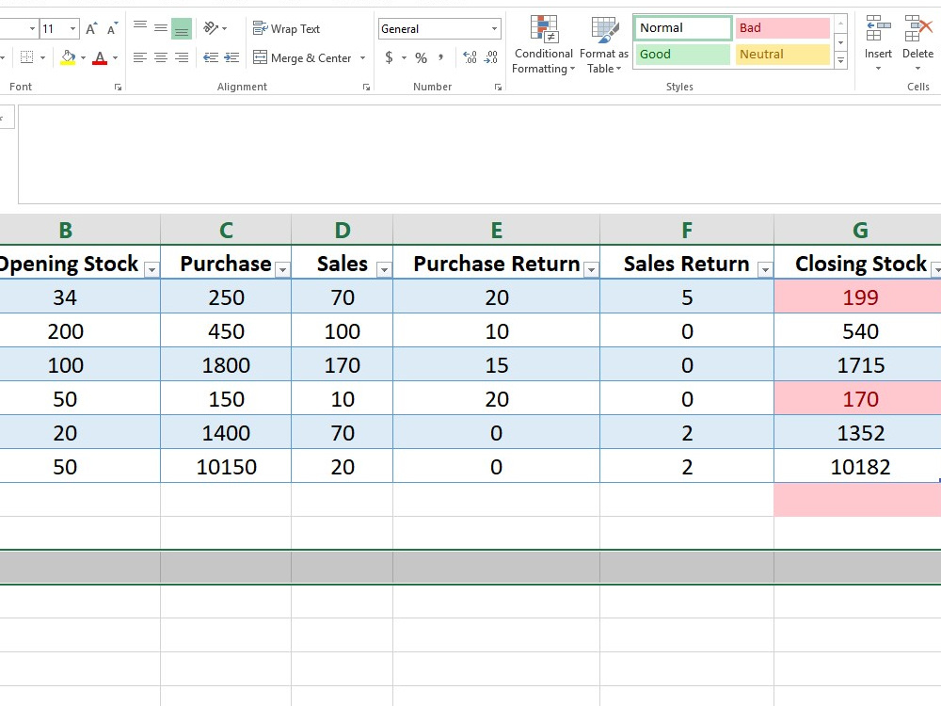This screenshot has height=706, width=941.
Task: Click the Font Color red A icon
Action: tap(101, 58)
